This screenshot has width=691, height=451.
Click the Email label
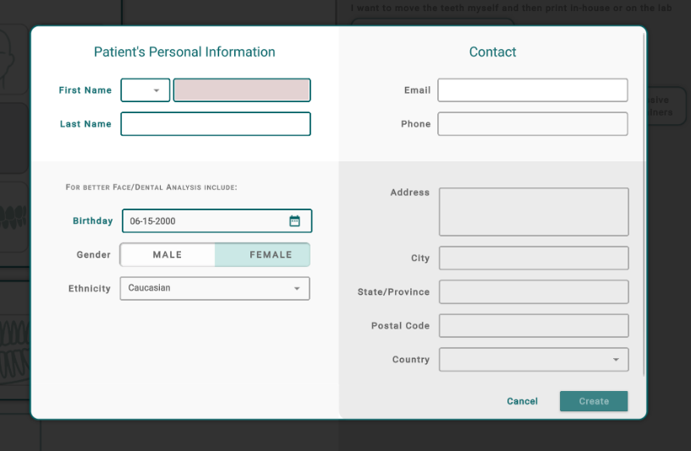click(x=417, y=90)
